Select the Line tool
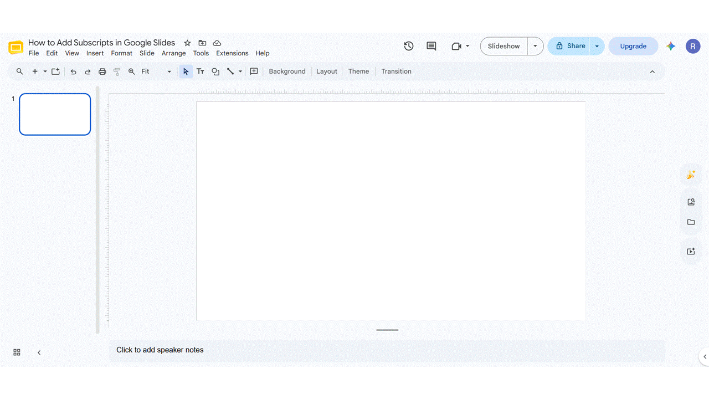The height and width of the screenshot is (399, 709). [230, 71]
